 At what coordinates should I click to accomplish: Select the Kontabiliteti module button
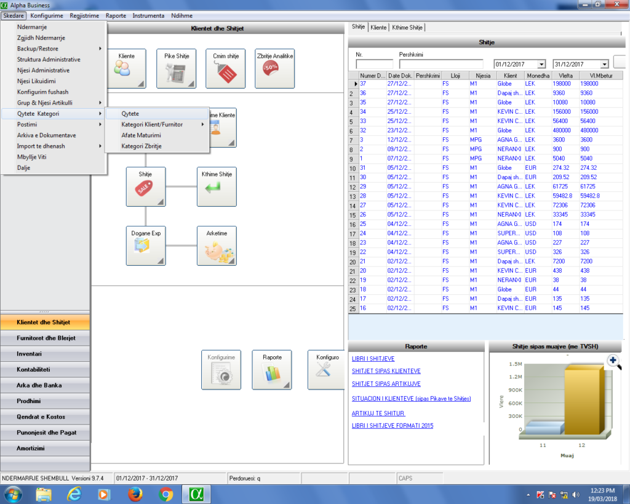(x=45, y=370)
